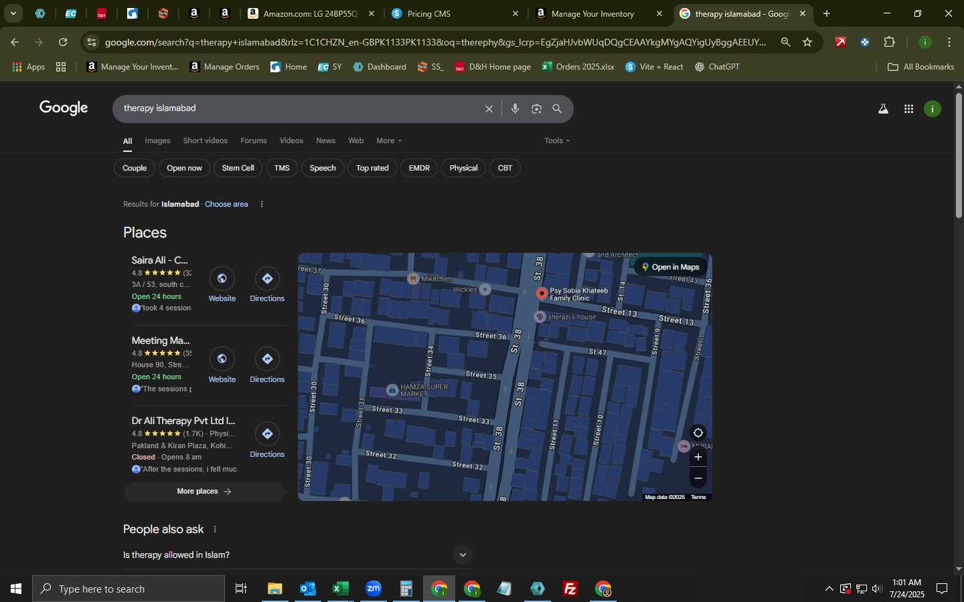
Task: Show hidden system tray icons
Action: tap(829, 589)
